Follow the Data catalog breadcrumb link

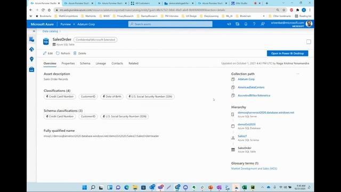pos(50,31)
